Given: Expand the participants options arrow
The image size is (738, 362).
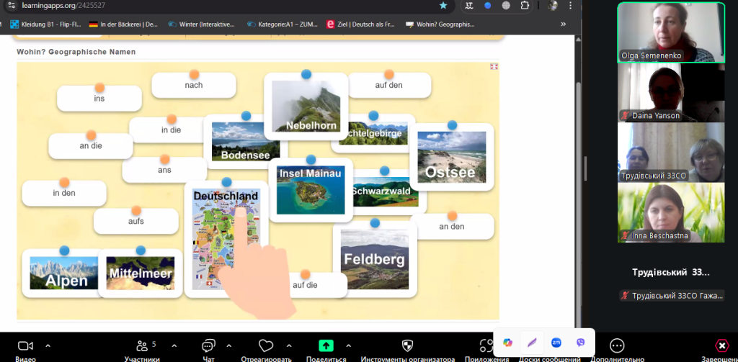Looking at the screenshot, I should (166, 345).
